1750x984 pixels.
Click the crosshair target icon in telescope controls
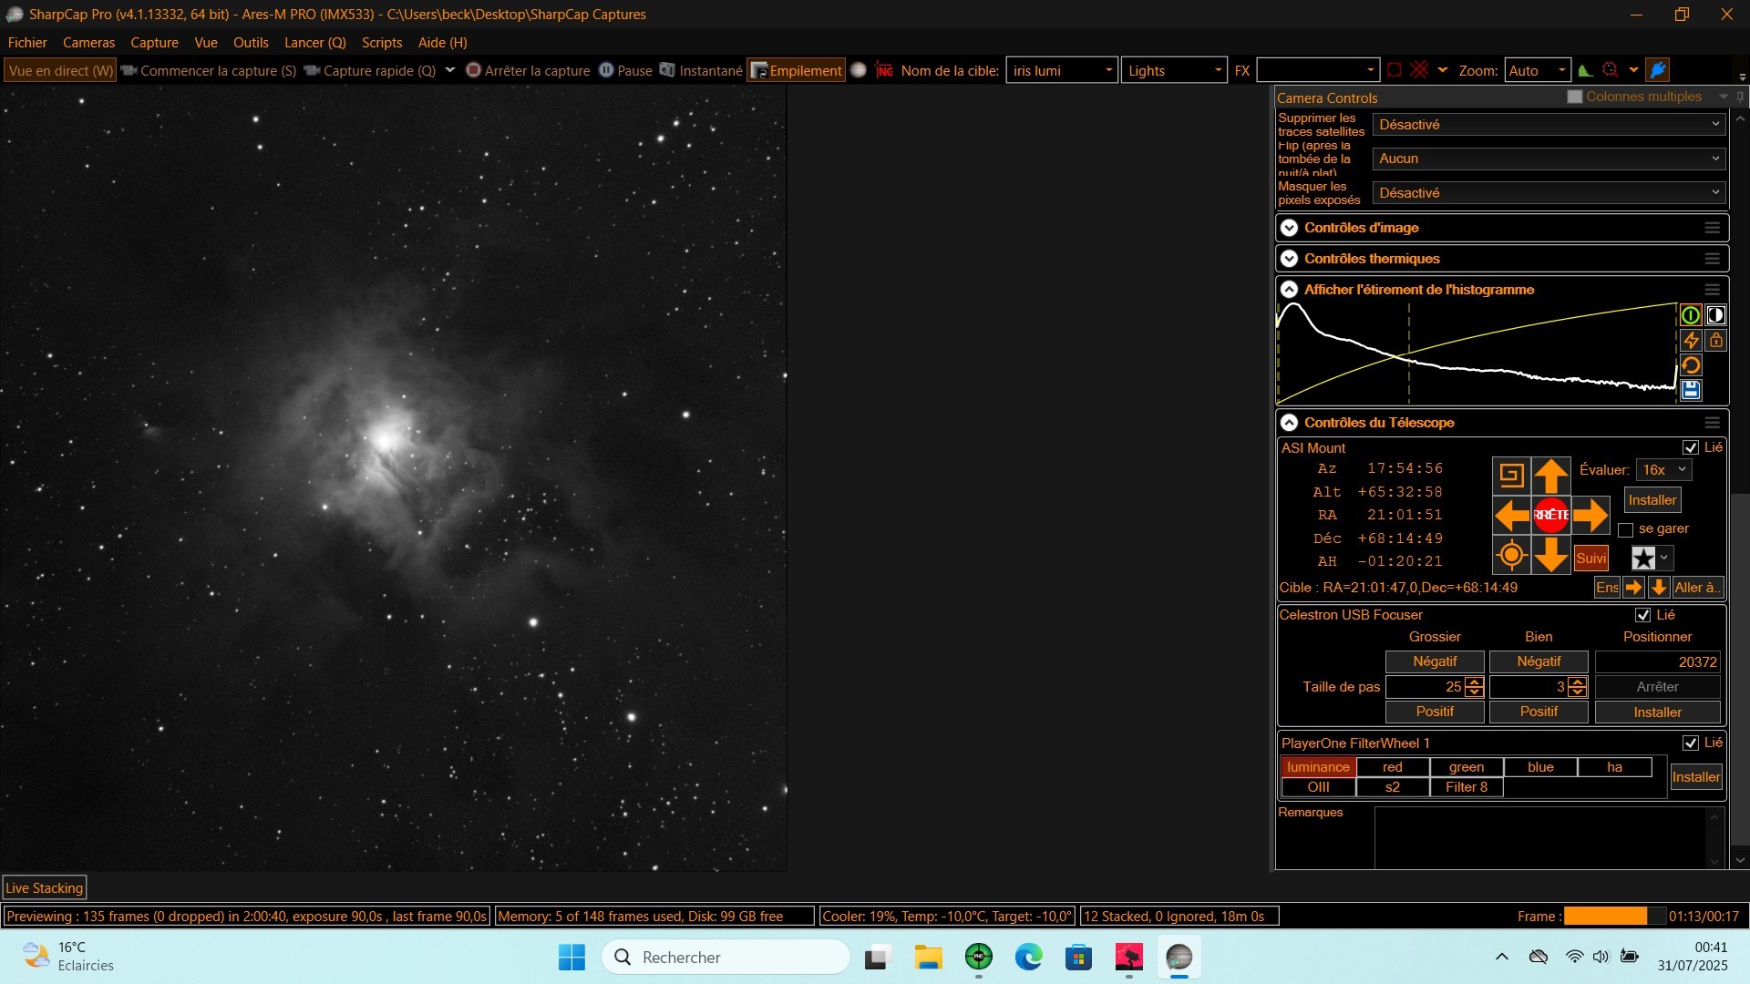tap(1511, 554)
